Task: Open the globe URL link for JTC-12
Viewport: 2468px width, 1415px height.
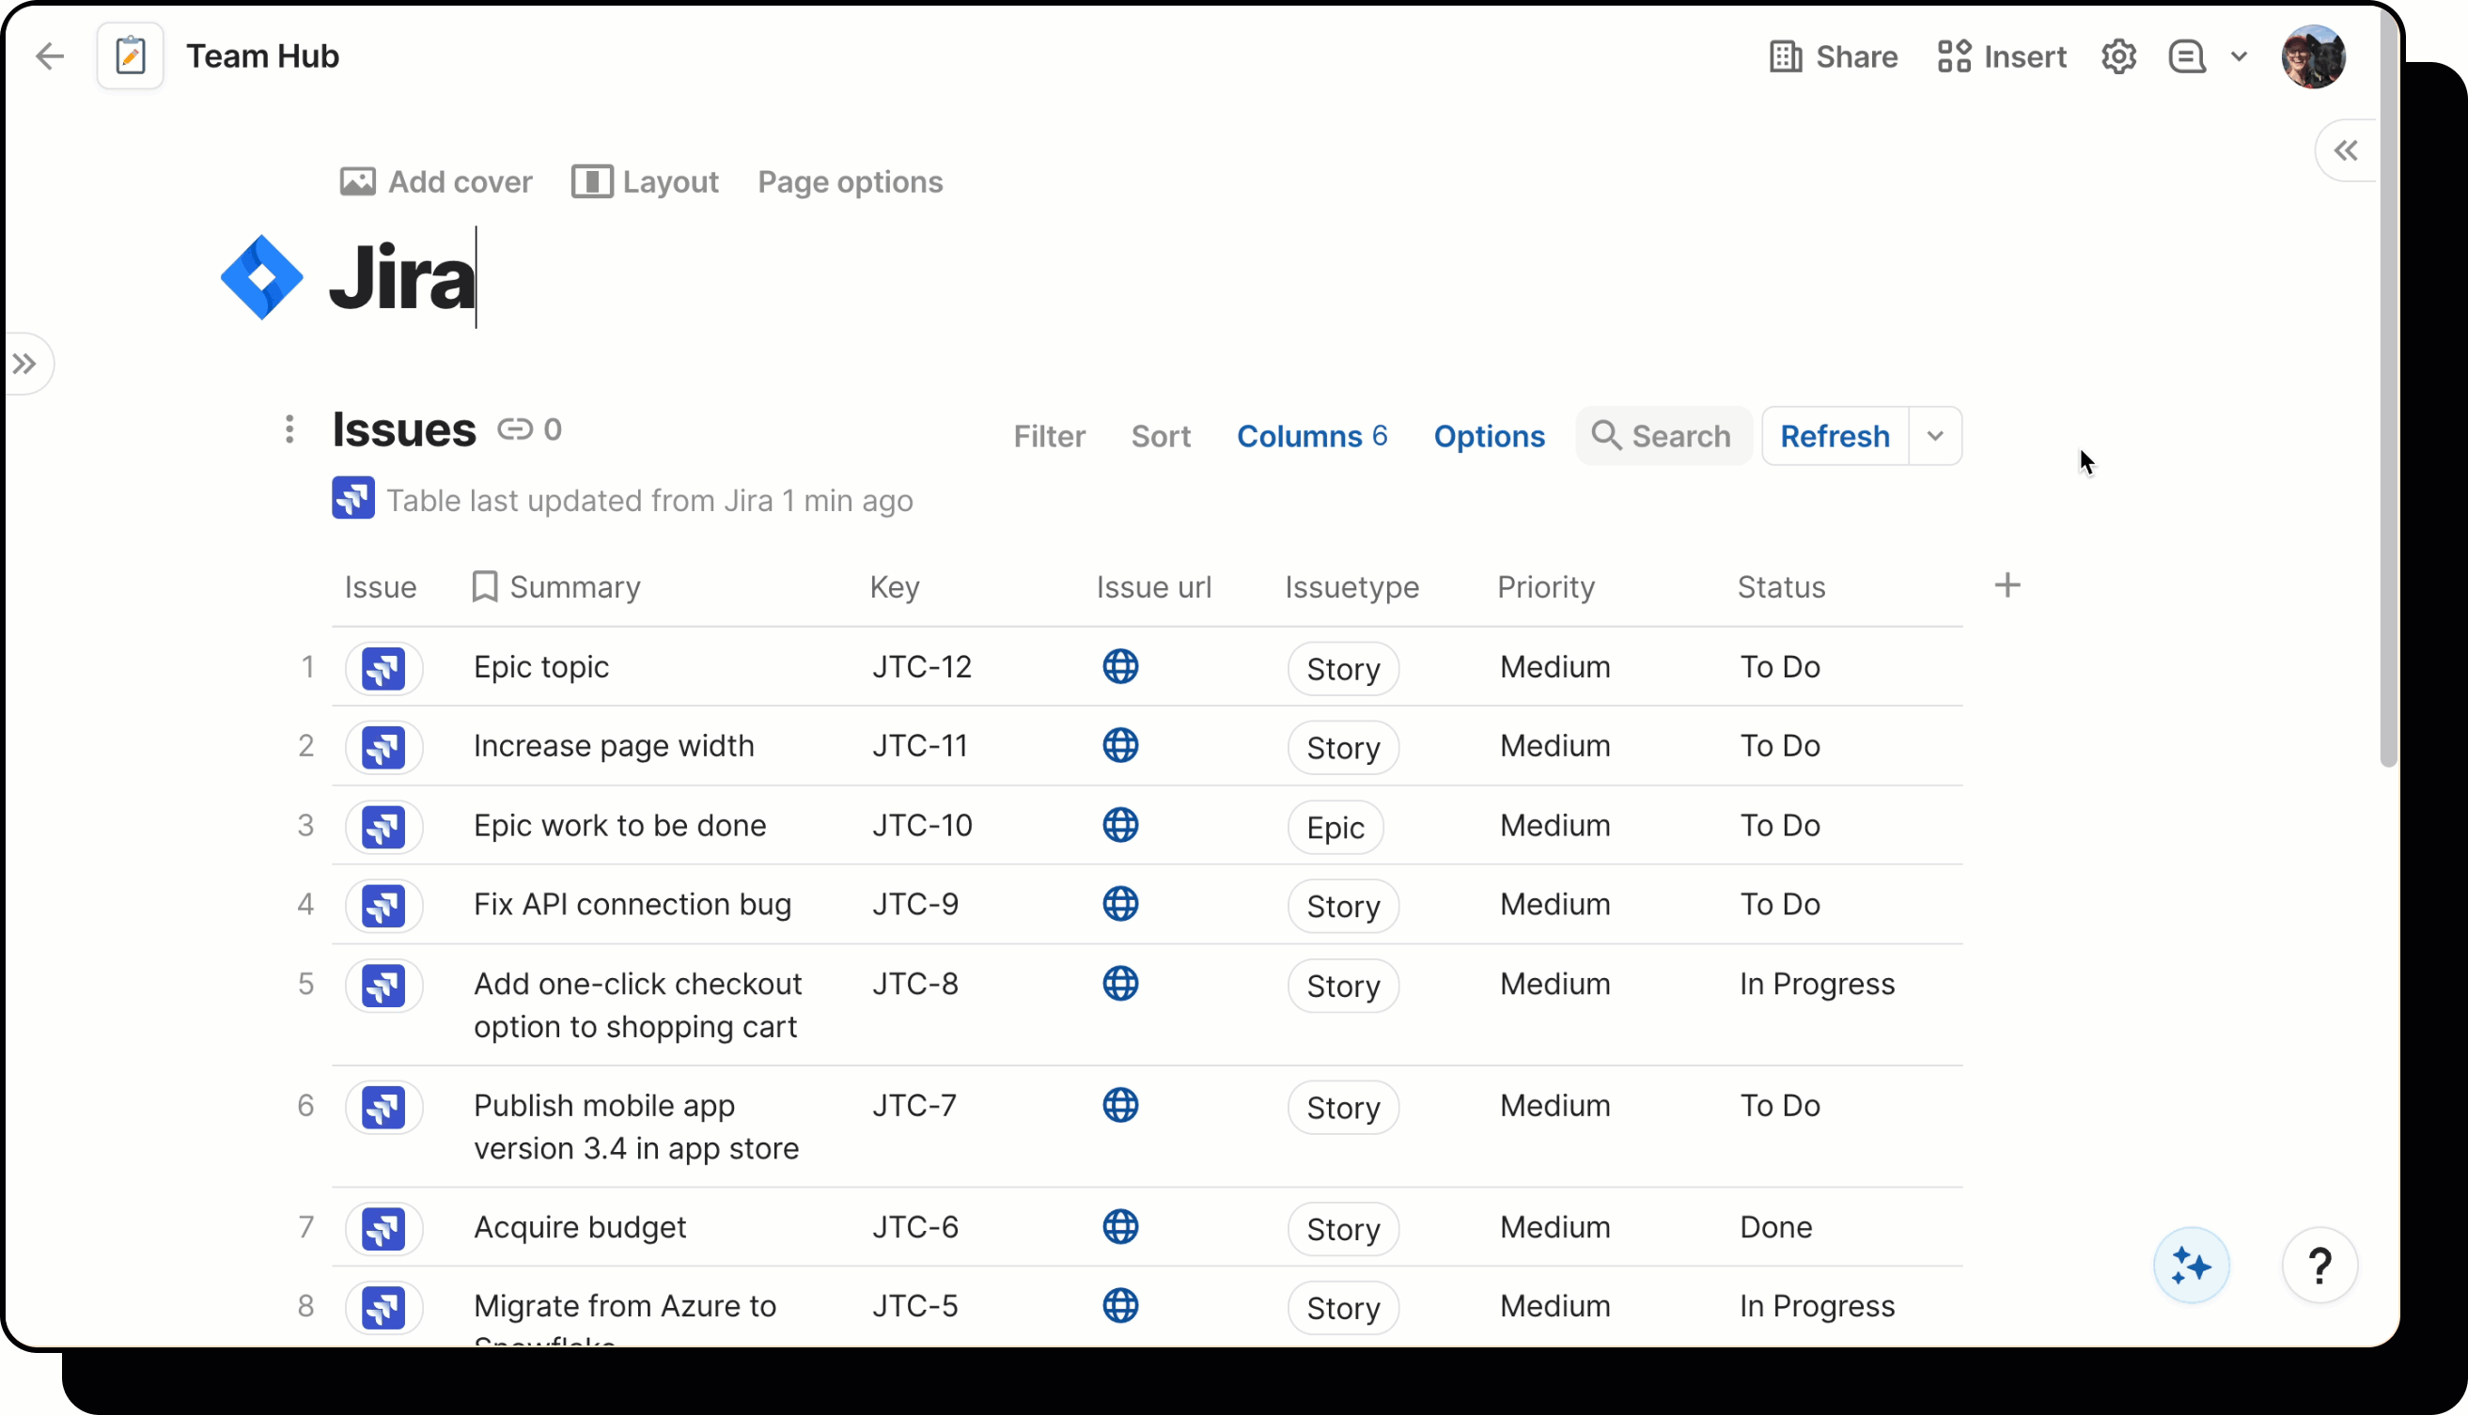Action: coord(1119,667)
